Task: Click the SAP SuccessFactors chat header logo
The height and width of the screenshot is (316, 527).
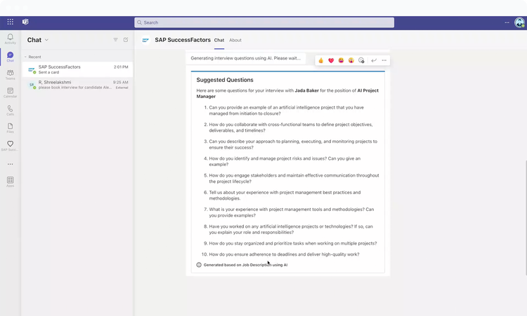Action: coord(145,40)
